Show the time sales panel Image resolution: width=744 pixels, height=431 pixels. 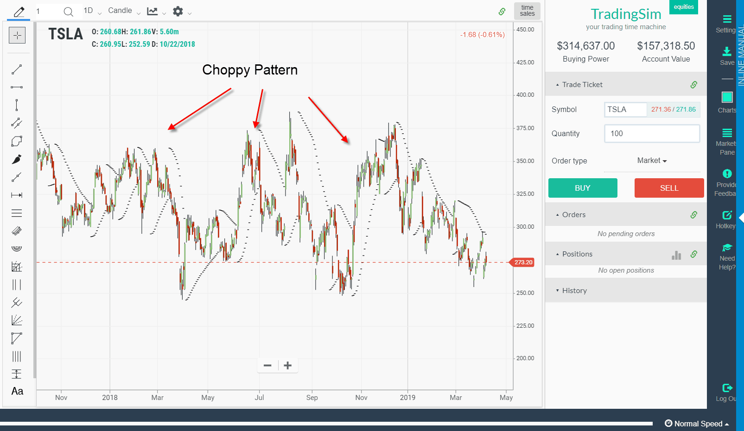pyautogui.click(x=527, y=11)
